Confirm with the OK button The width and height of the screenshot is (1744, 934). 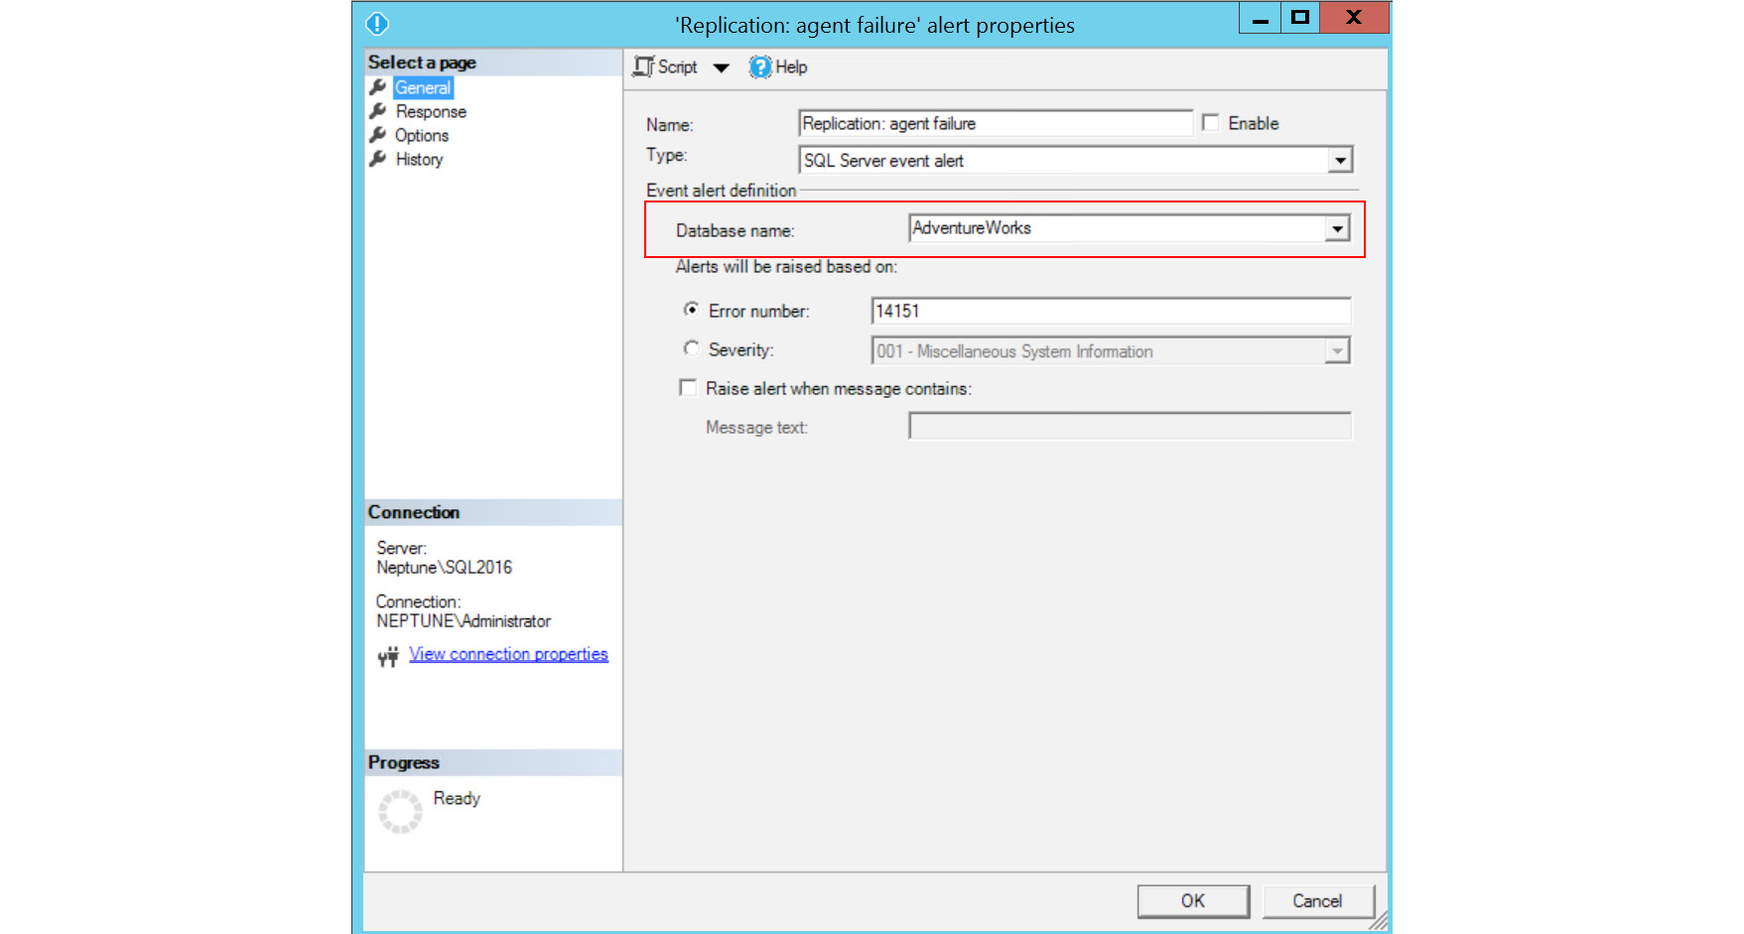coord(1193,901)
